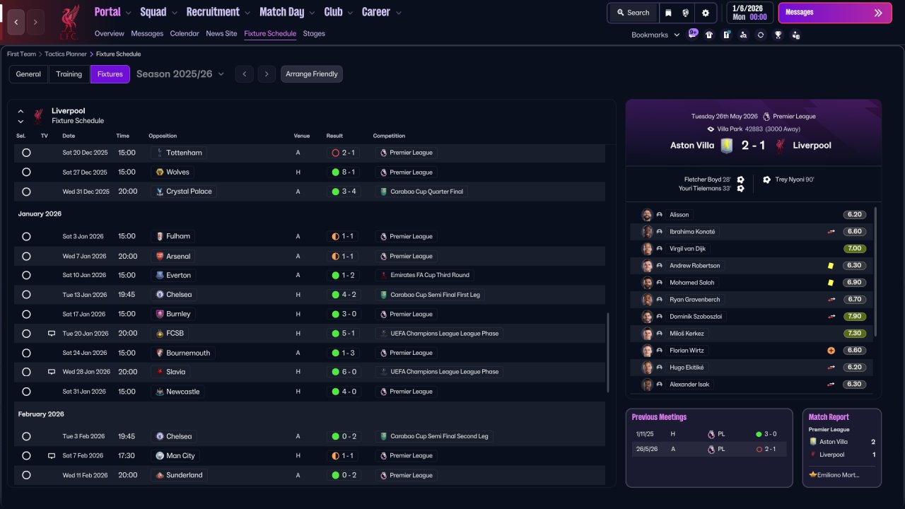Select the Sunderland fixture radio button
This screenshot has width=905, height=509.
[26, 475]
